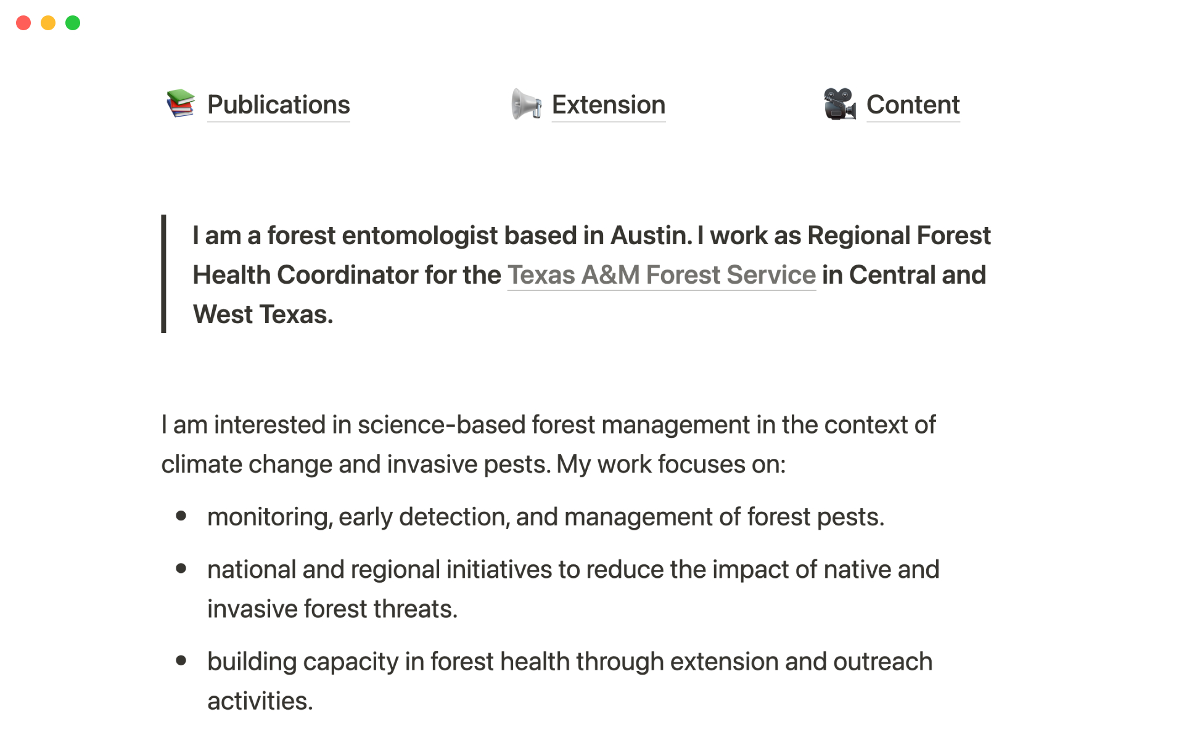Click the bullet dot before 'national and regional'

click(181, 569)
